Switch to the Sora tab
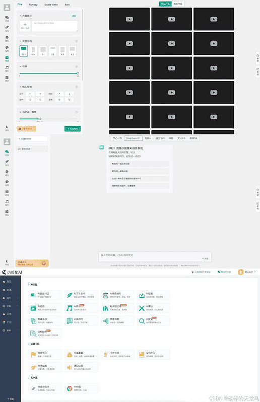Screen dimensions: 260x402 point(67,5)
